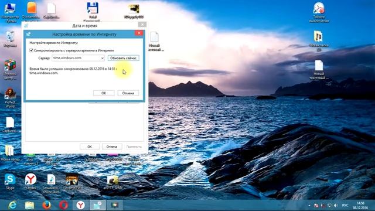Open the Корзина recycle bin icon
The height and width of the screenshot is (211, 375).
pyautogui.click(x=10, y=36)
